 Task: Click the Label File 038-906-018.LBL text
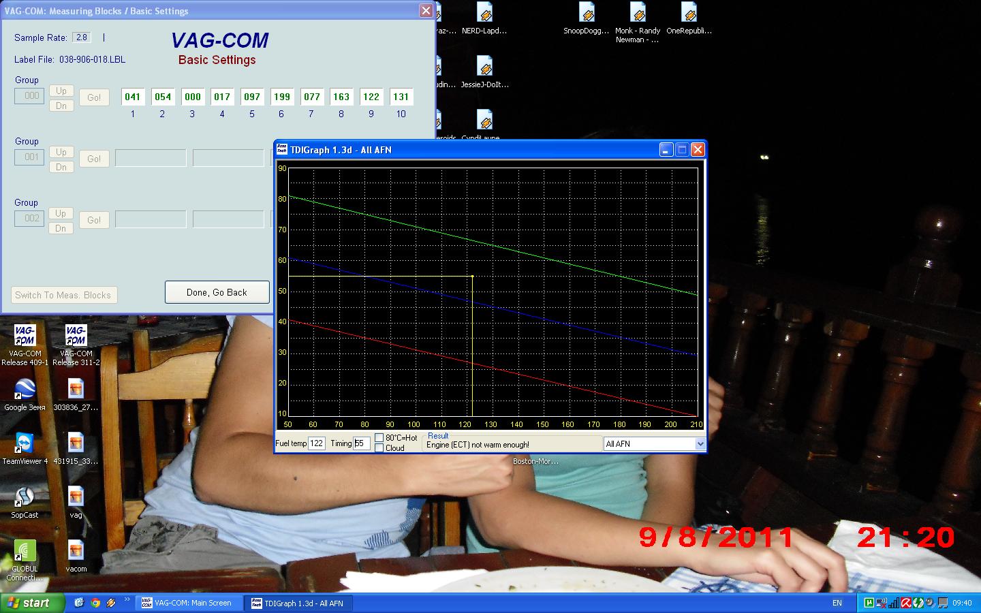point(70,59)
